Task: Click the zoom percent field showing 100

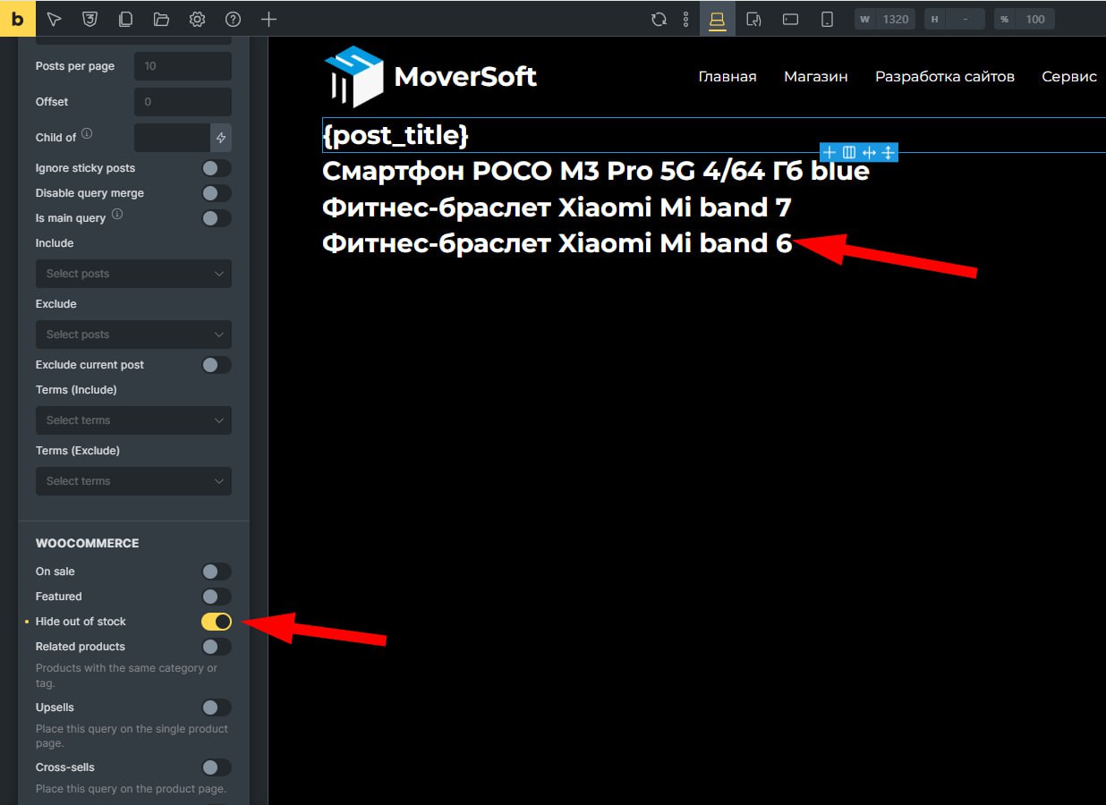Action: click(x=1025, y=19)
